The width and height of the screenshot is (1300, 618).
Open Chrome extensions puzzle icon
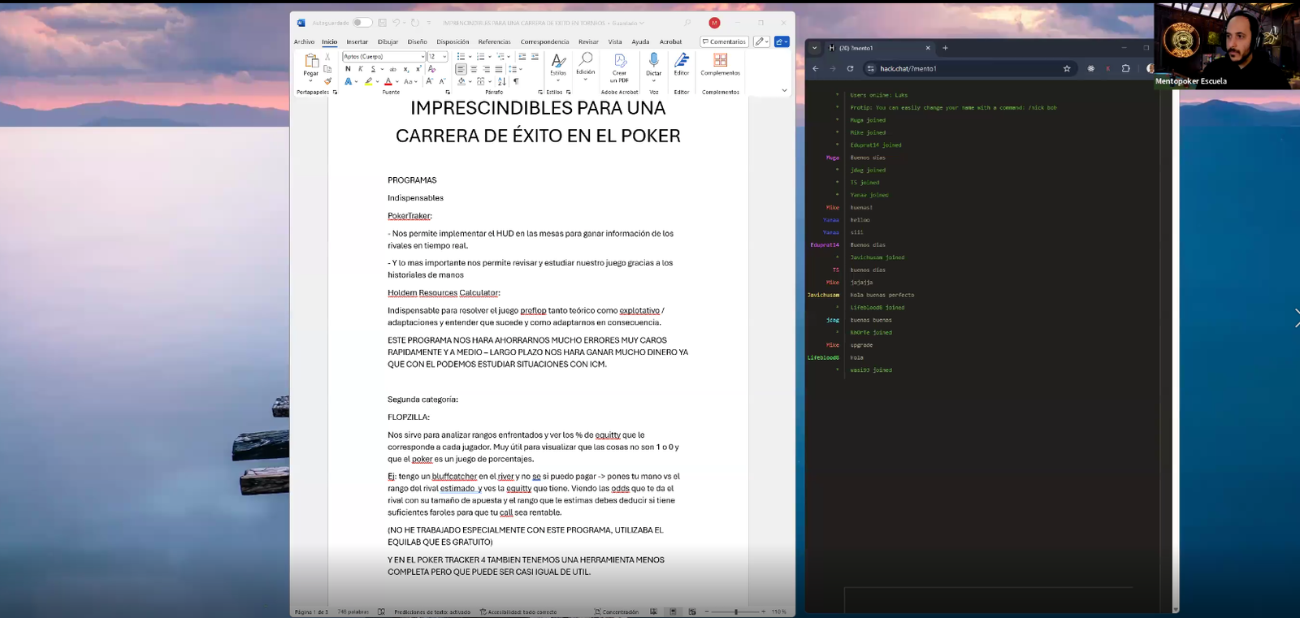1125,69
